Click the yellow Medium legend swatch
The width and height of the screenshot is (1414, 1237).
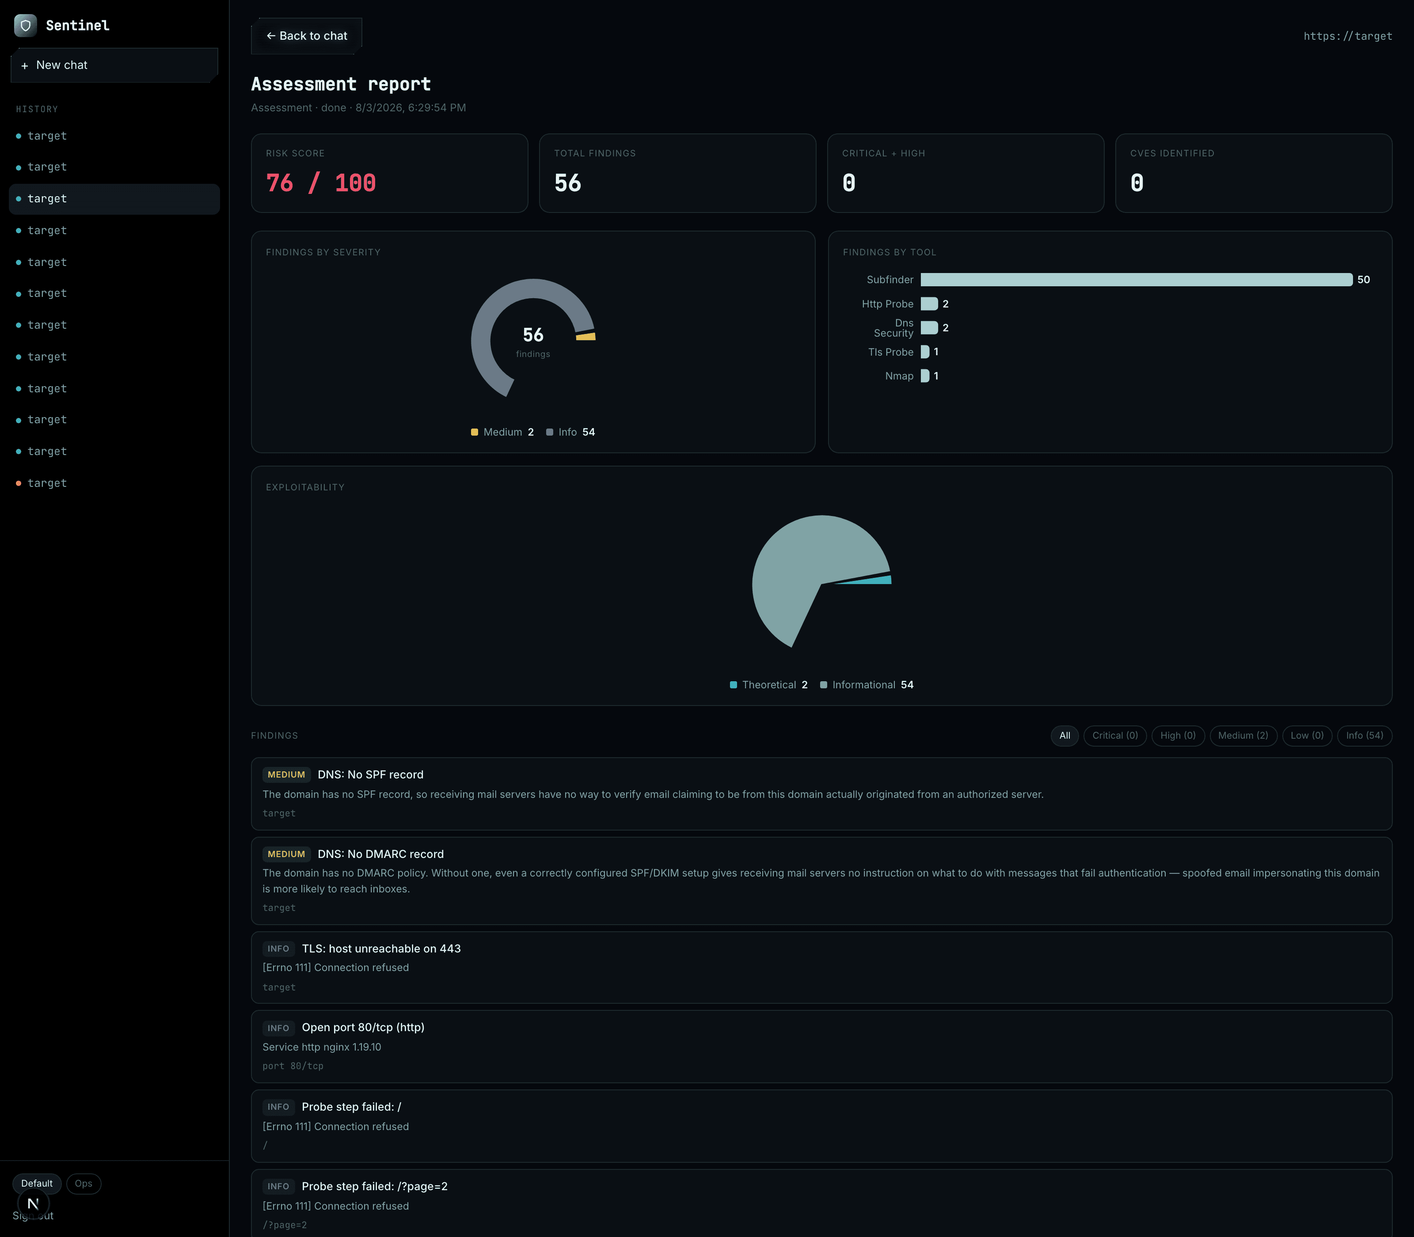(474, 432)
